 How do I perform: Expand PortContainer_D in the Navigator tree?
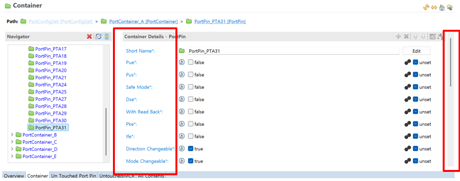(12, 149)
